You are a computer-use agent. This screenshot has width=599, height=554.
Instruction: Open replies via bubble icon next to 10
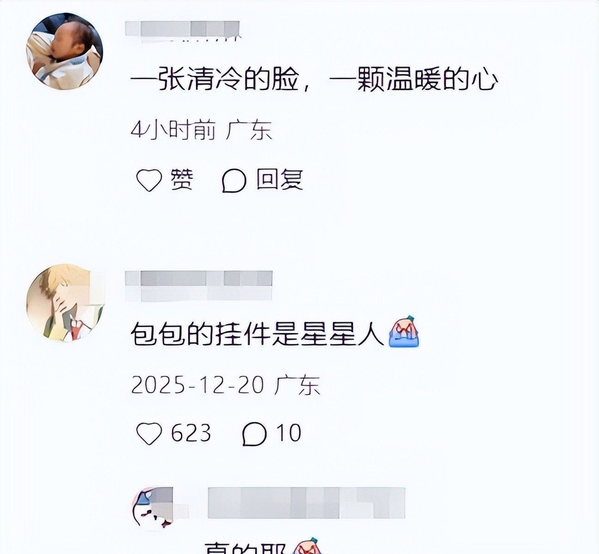pos(254,434)
